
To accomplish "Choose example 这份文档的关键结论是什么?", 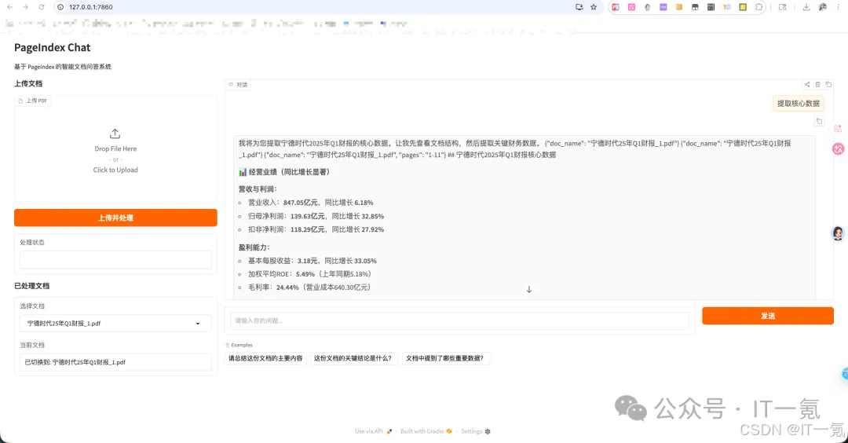I will 353,358.
